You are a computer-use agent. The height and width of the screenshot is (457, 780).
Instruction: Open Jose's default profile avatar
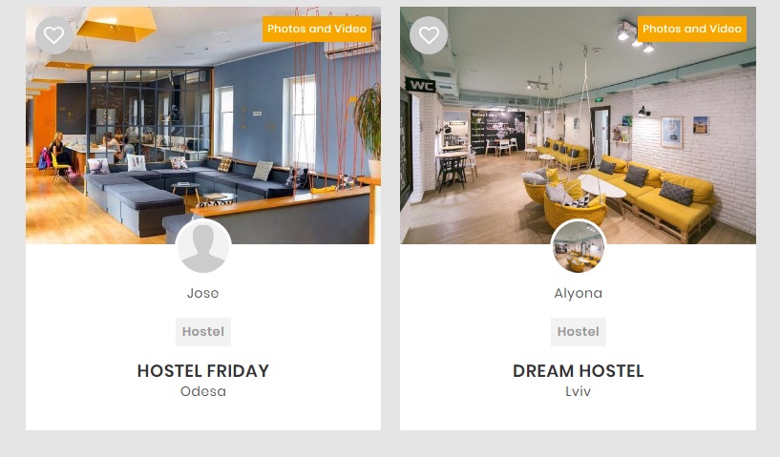[203, 247]
